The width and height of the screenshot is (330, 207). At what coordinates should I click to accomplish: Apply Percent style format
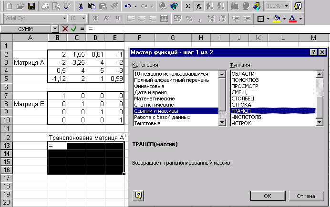[x=189, y=19]
